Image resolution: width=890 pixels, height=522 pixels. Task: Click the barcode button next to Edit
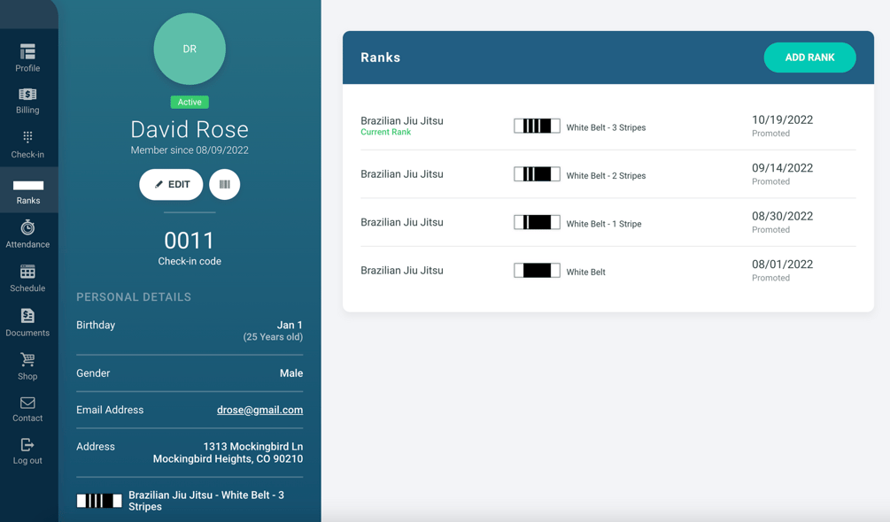click(225, 184)
